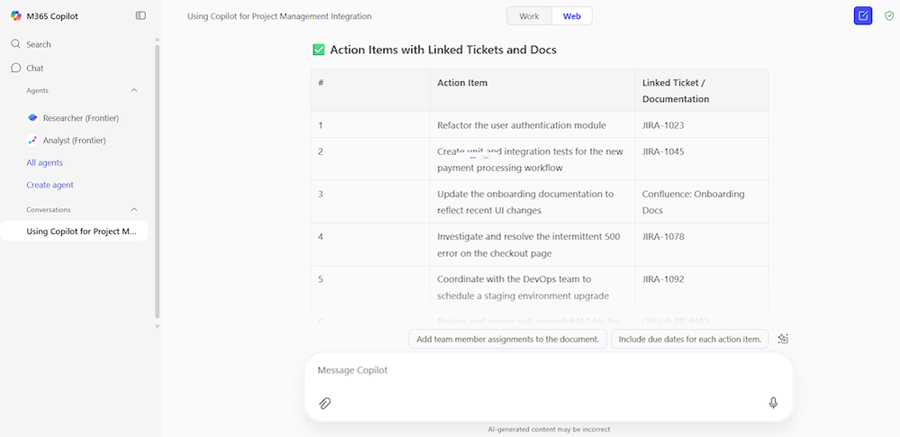Start a new chat with compose icon

point(863,15)
